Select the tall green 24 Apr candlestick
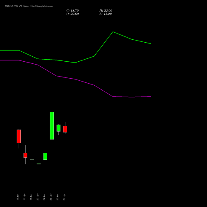207x207 pixels. [x=52, y=125]
